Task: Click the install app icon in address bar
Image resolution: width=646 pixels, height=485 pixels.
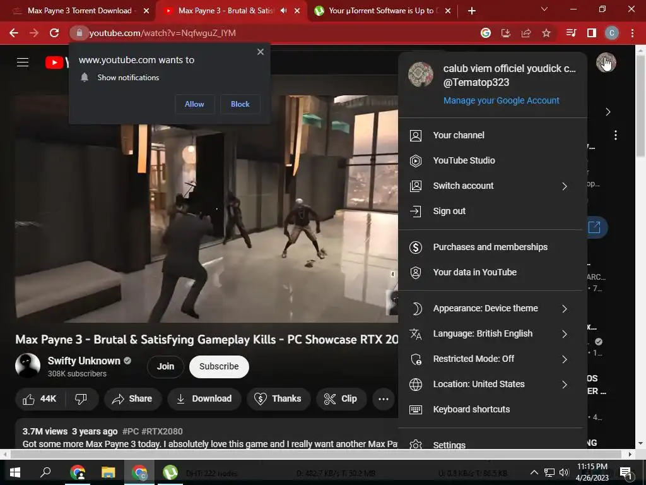Action: 505,33
